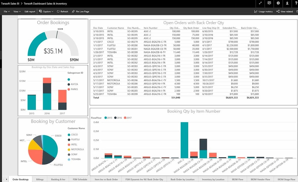298x182 pixels.
Task: Sort table by Line Req Ship Dt header
Action: 211,28
